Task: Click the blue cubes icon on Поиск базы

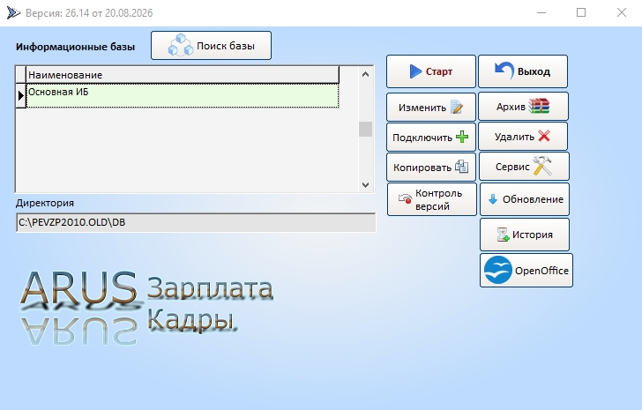Action: [181, 45]
